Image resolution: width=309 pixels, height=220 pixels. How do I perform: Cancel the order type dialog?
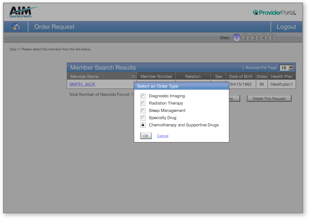coord(163,136)
